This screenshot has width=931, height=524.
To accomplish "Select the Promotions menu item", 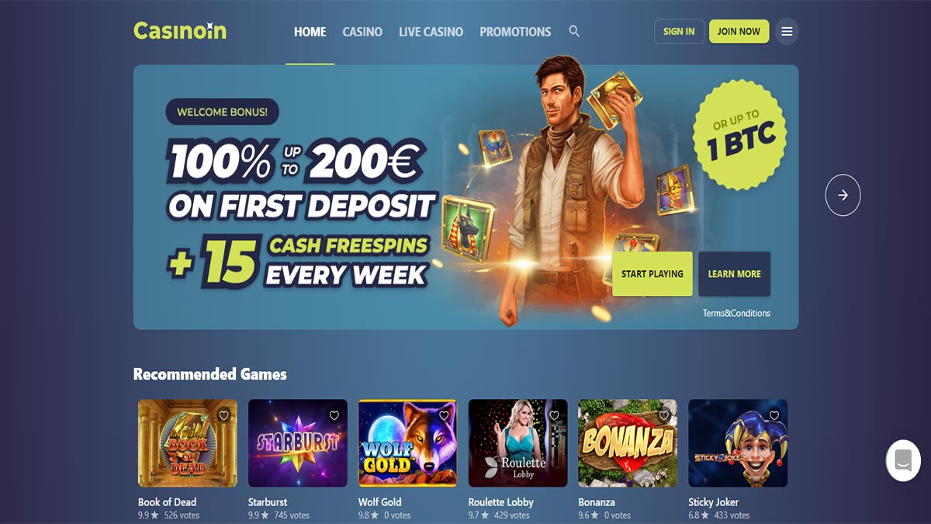I will (x=515, y=32).
